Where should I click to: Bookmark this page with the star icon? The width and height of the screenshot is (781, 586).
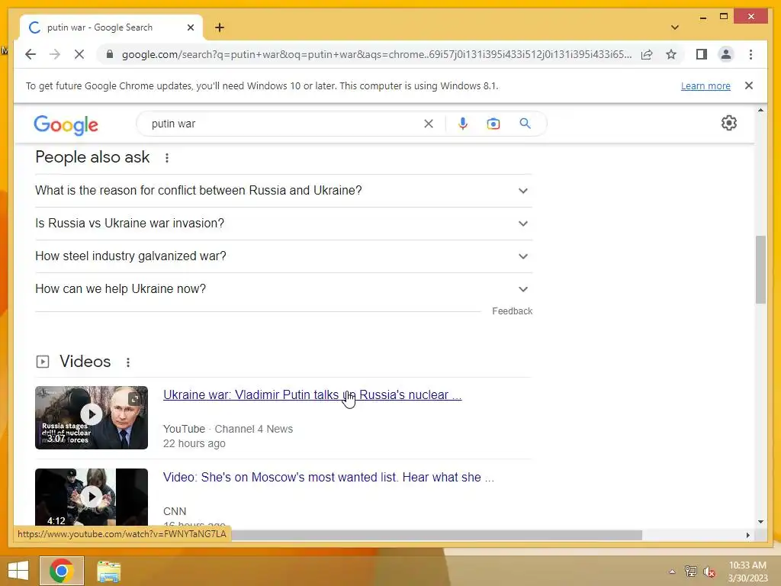[671, 54]
